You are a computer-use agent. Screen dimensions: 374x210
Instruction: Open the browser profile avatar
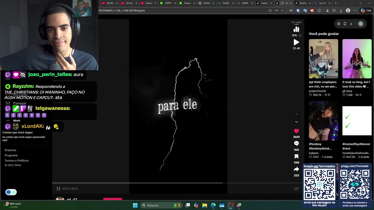(x=348, y=10)
